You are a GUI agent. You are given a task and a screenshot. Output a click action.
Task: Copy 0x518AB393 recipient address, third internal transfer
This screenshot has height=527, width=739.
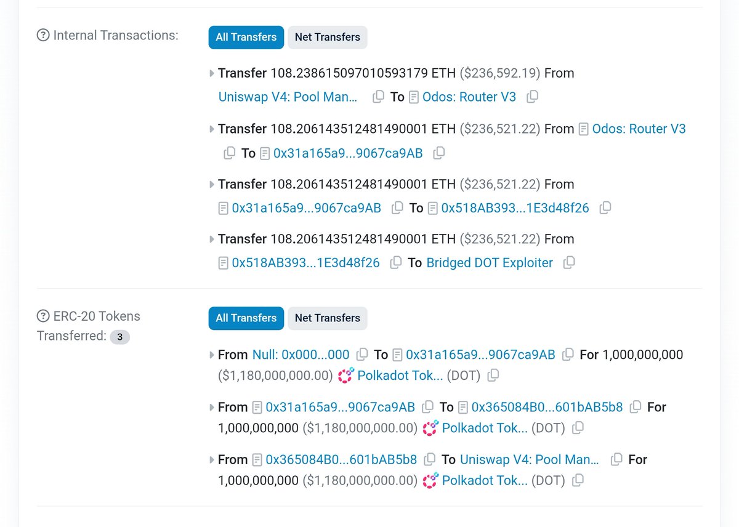[605, 208]
